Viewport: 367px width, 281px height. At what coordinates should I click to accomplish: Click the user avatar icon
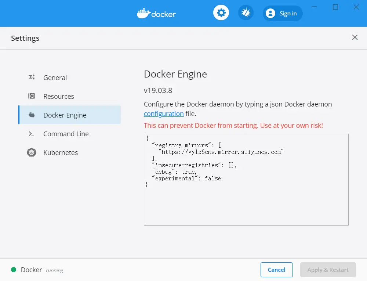pos(270,13)
